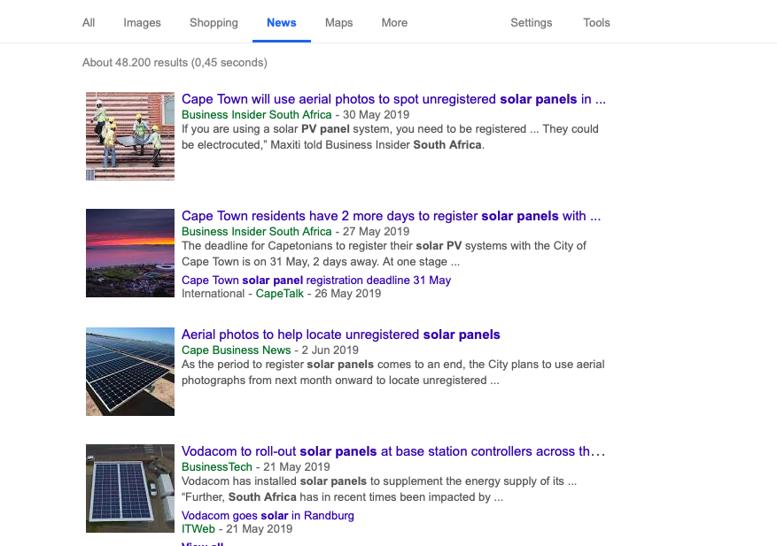Click 'Business Insider South Africa' source dated 27 May 2019

click(256, 232)
